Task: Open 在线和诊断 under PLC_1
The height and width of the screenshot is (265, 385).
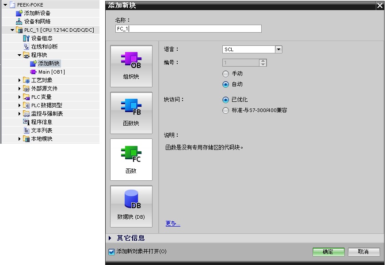Action: [x=26, y=47]
